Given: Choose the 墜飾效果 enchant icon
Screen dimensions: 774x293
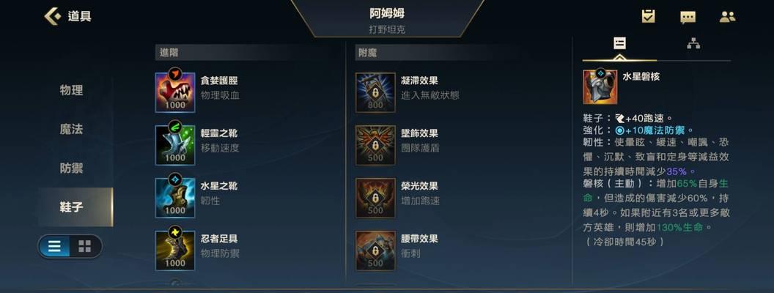Looking at the screenshot, I should 375,145.
